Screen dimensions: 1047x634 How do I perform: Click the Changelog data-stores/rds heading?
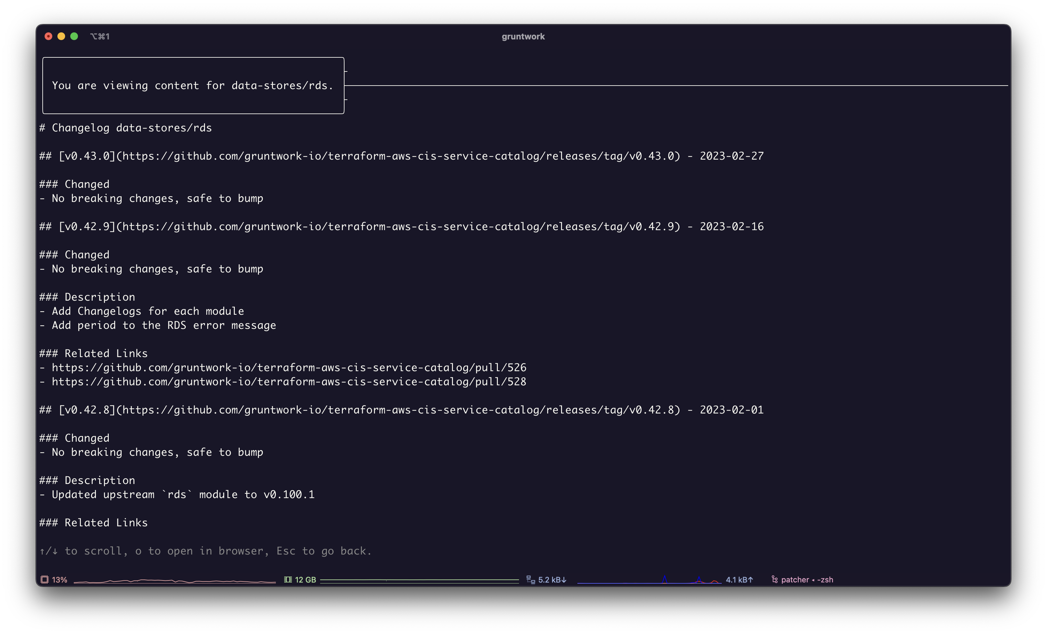pyautogui.click(x=125, y=127)
